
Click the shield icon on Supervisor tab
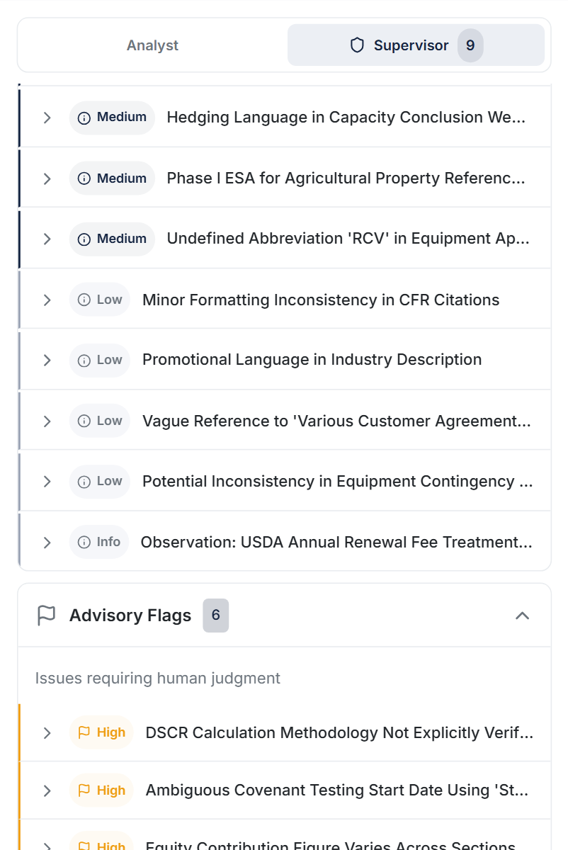[x=358, y=45]
